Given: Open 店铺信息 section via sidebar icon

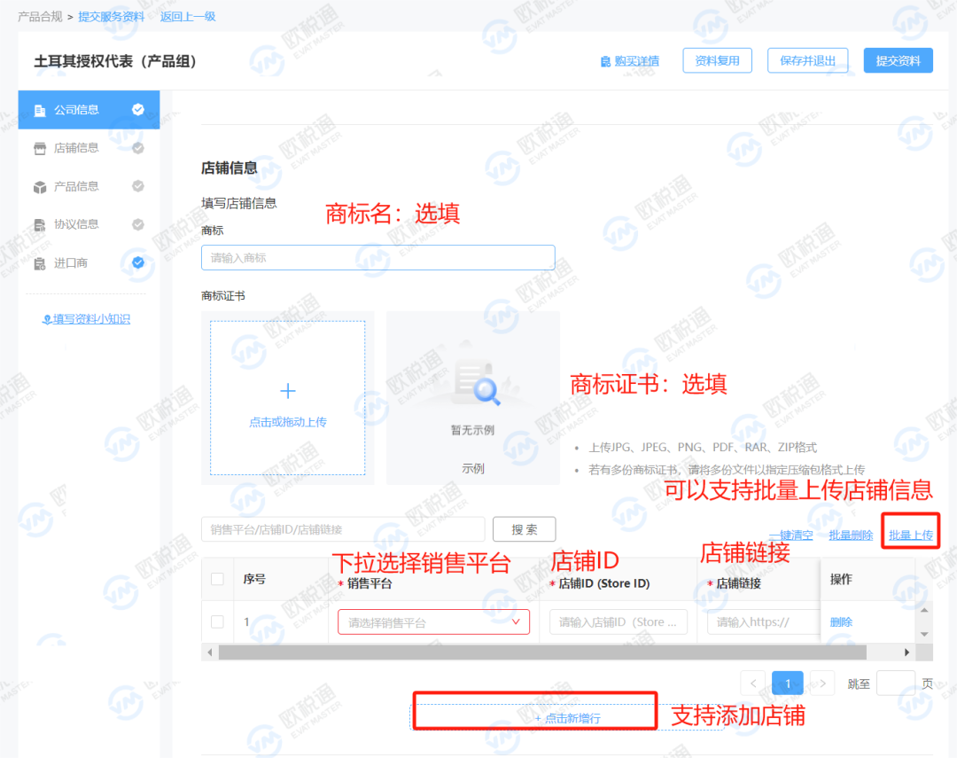Looking at the screenshot, I should (x=37, y=147).
